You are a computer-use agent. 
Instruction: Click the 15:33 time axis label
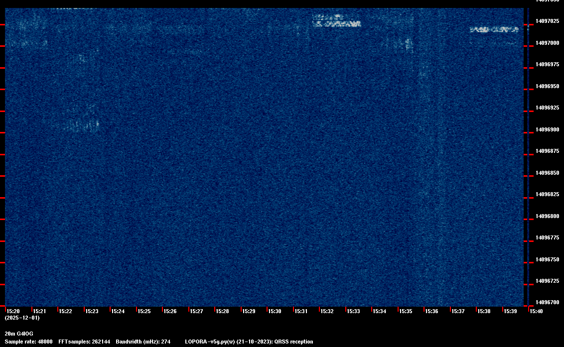tap(353, 311)
